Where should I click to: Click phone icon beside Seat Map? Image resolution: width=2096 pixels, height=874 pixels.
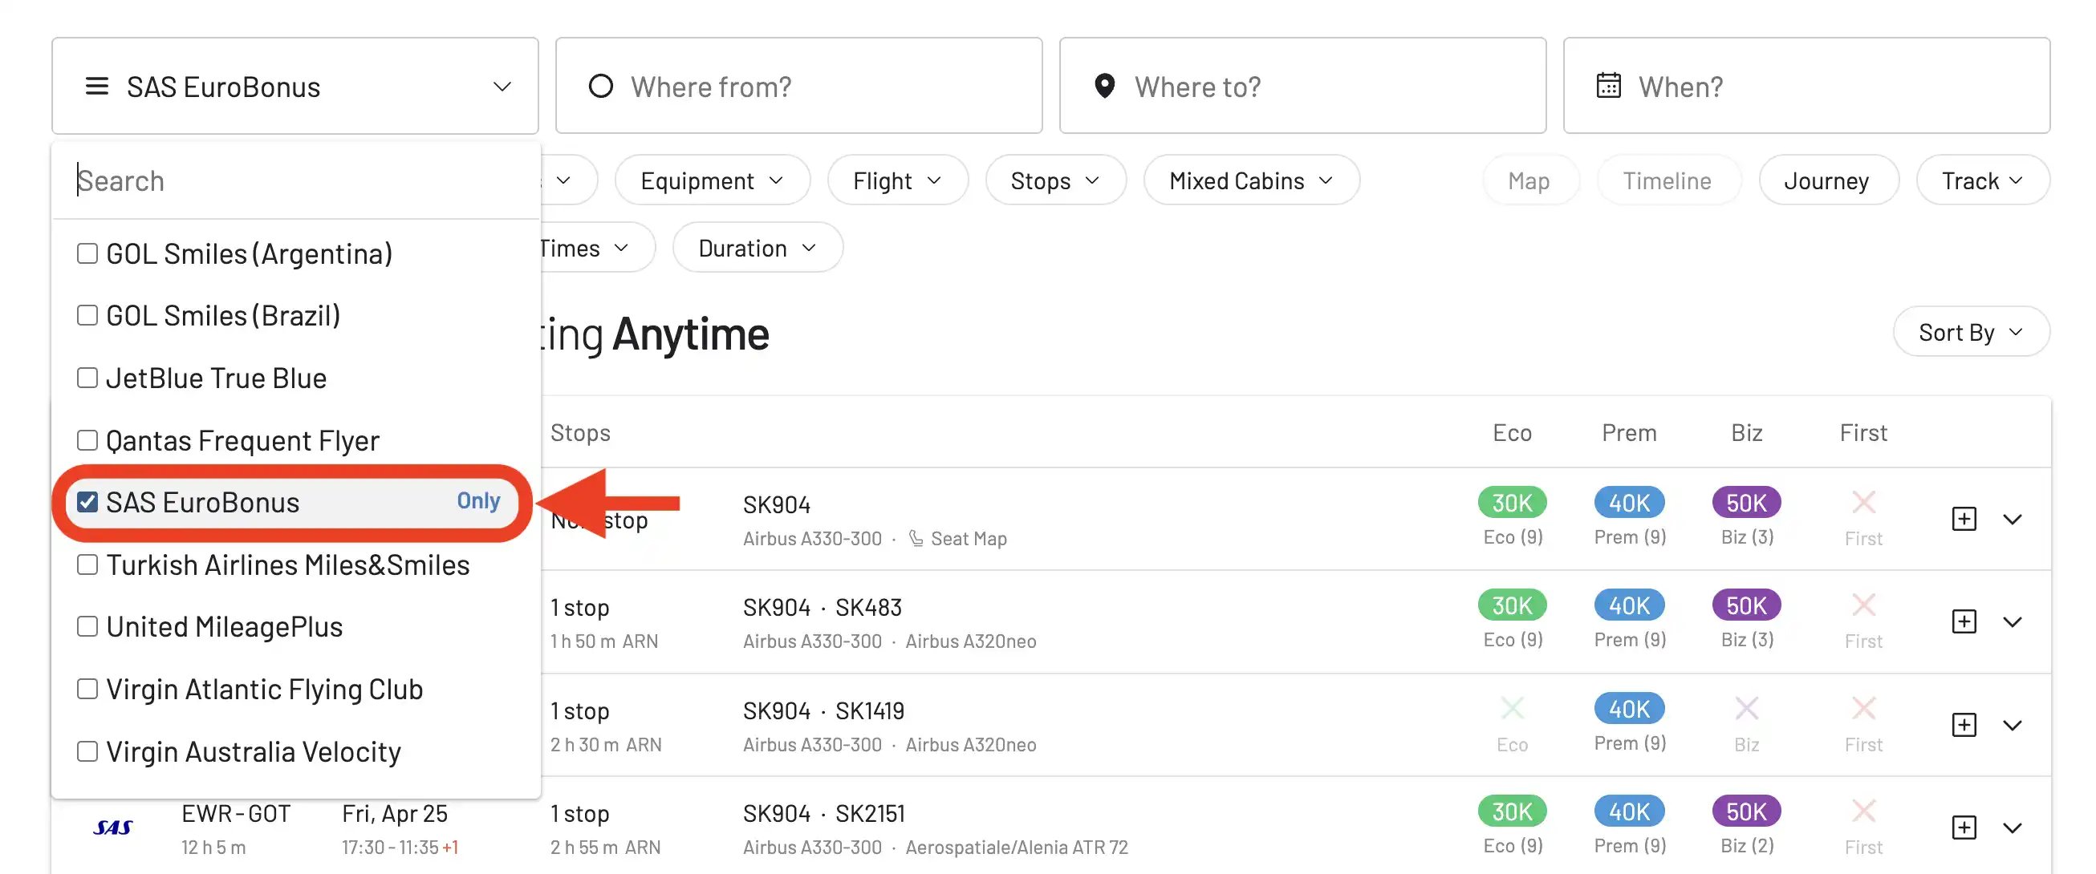[x=916, y=538]
